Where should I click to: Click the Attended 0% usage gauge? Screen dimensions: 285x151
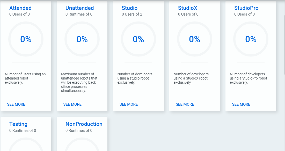tap(26, 39)
